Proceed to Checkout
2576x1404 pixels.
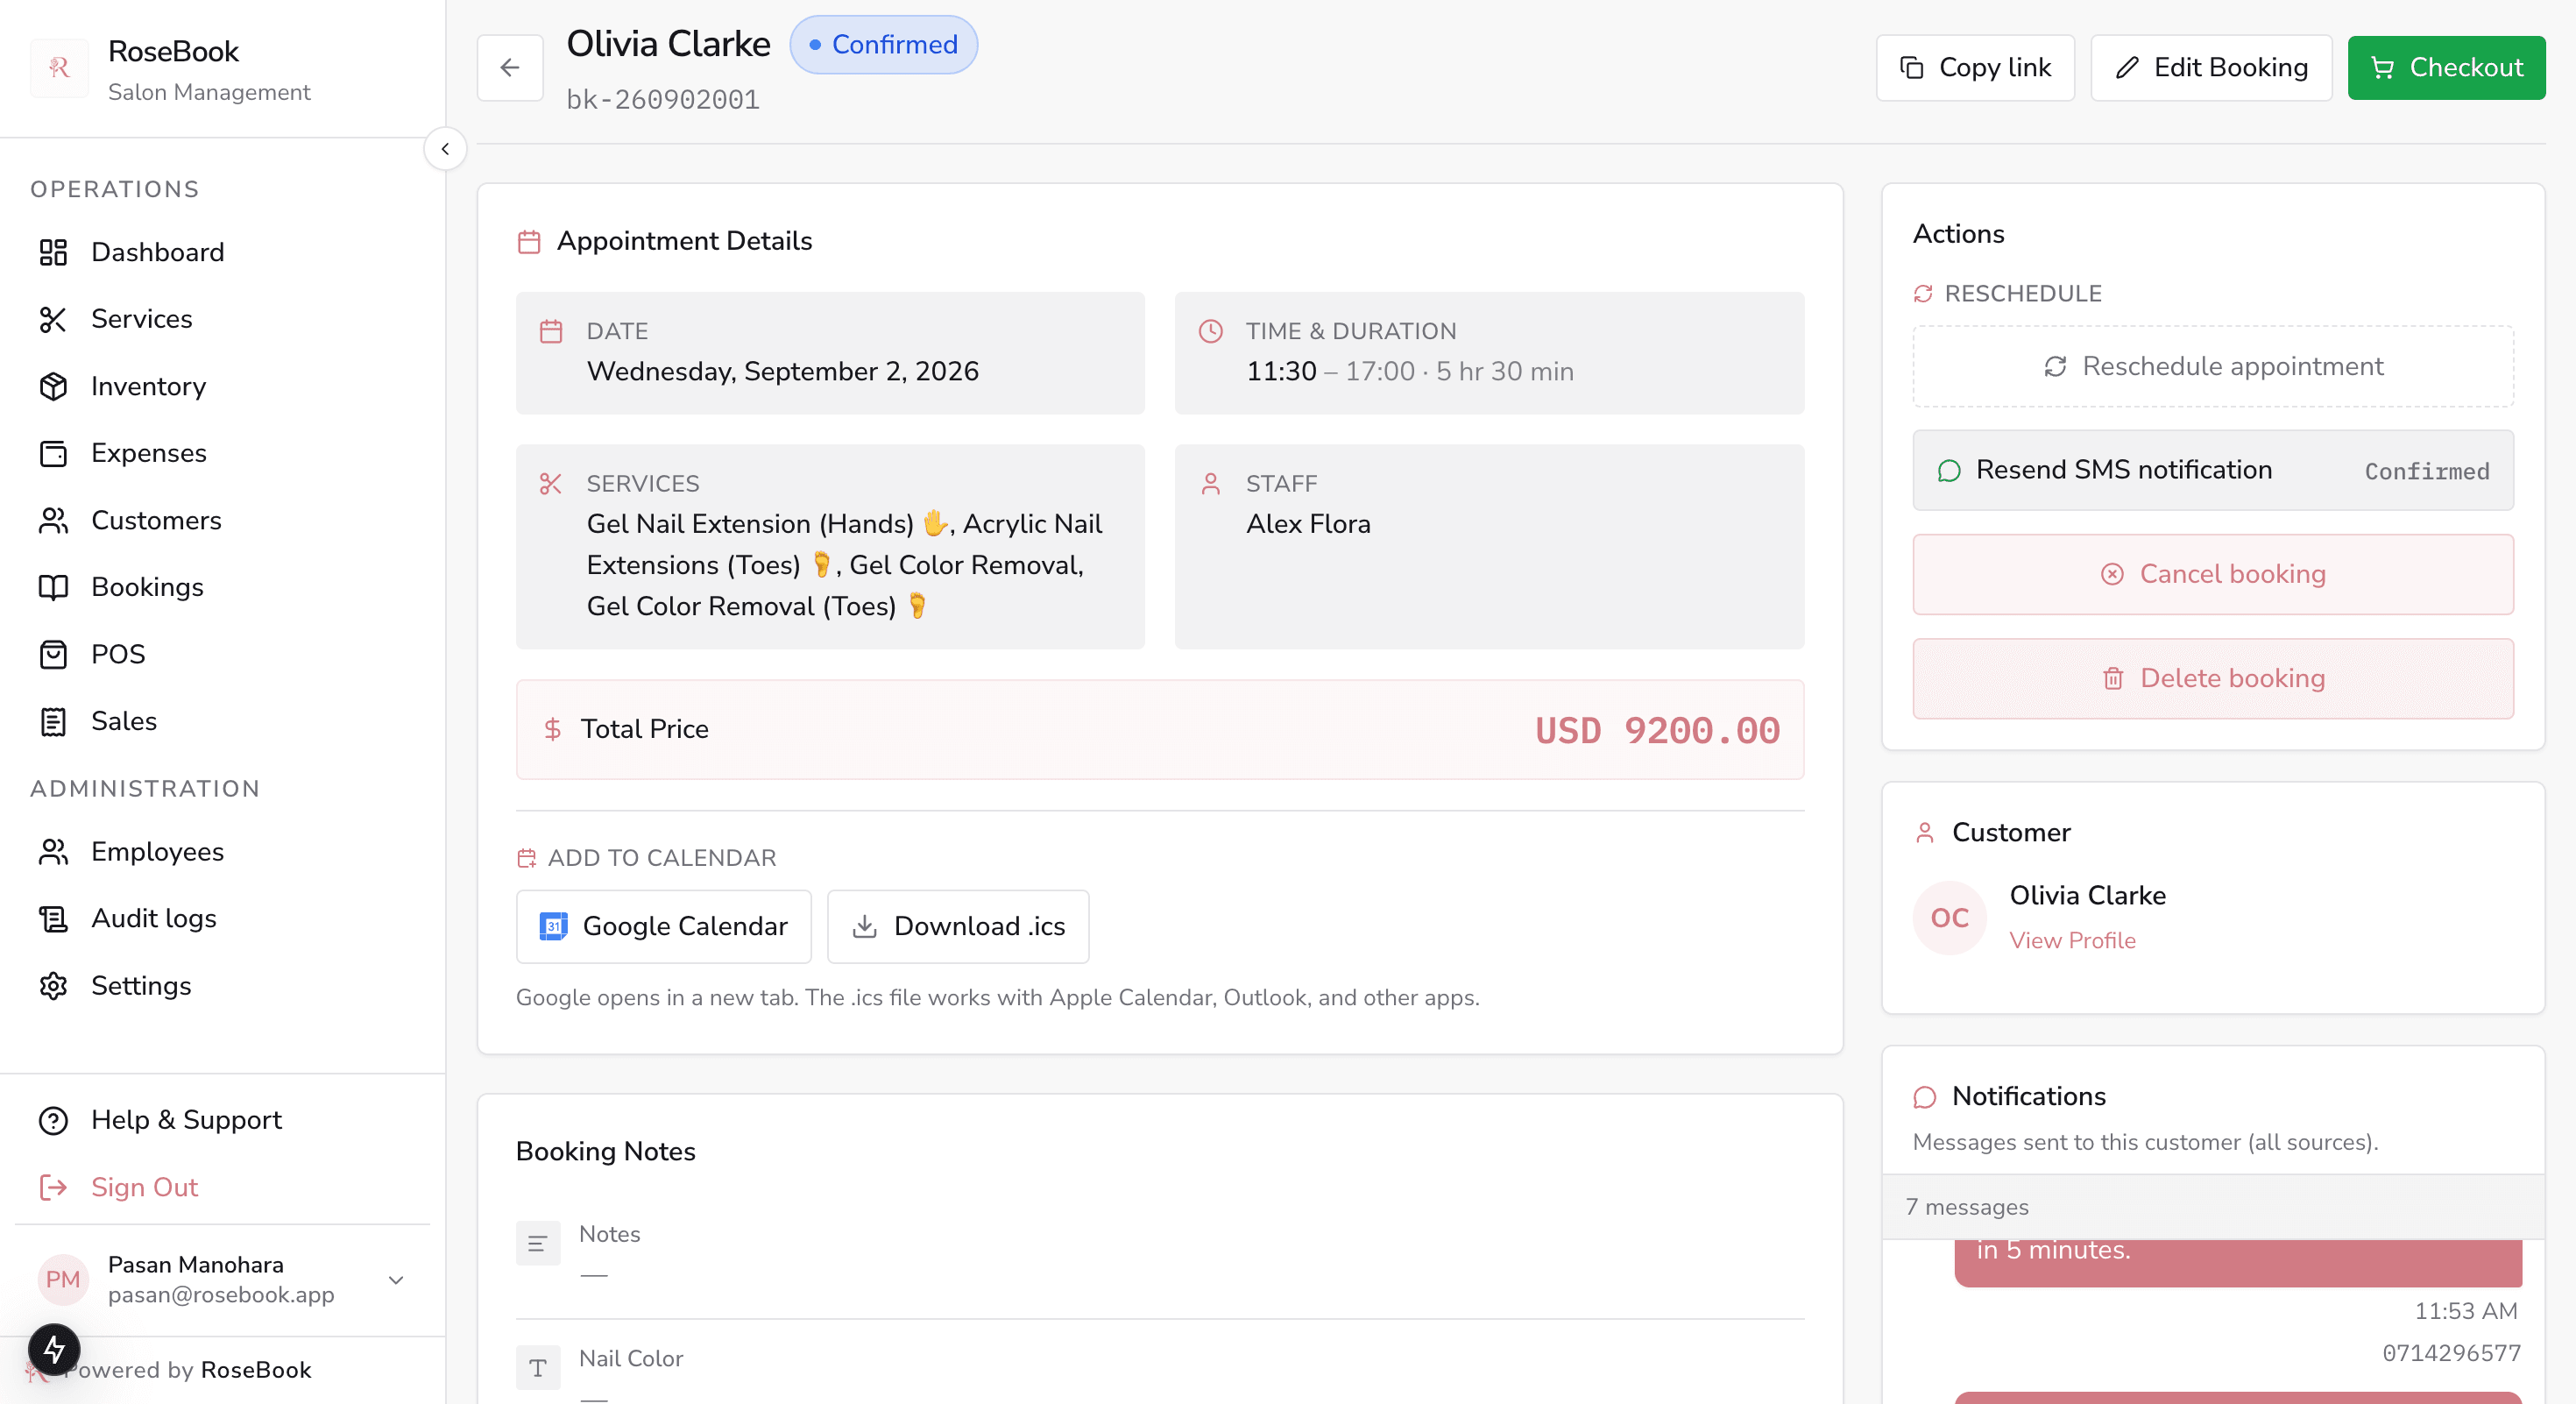2446,67
